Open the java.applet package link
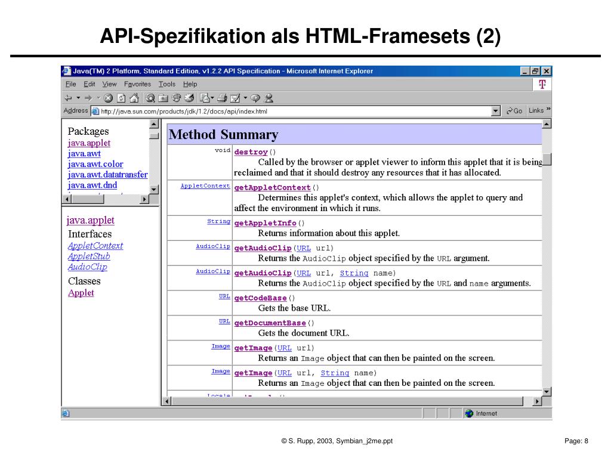Screen dimensions: 611x458 89,143
